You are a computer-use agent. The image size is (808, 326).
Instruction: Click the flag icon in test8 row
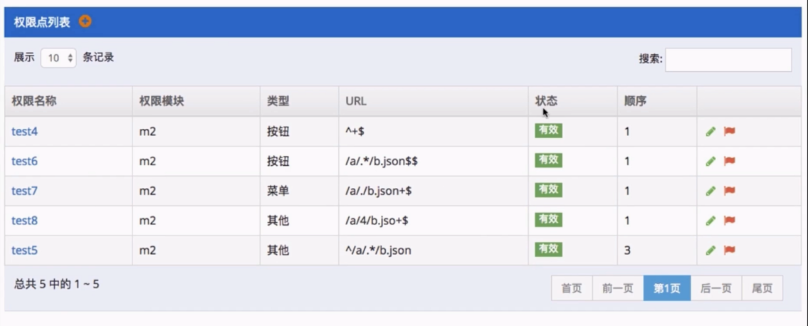729,221
